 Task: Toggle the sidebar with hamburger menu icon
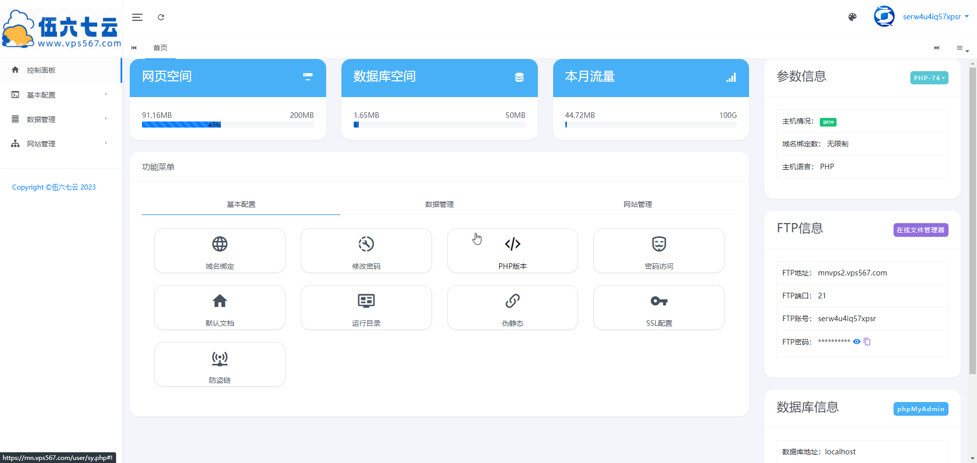pyautogui.click(x=137, y=17)
